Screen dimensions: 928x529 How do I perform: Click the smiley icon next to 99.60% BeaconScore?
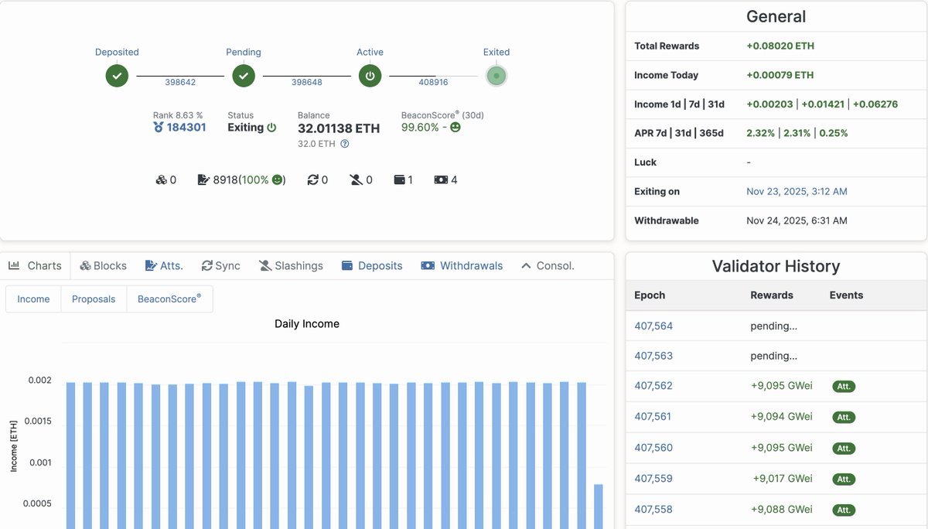coord(455,127)
